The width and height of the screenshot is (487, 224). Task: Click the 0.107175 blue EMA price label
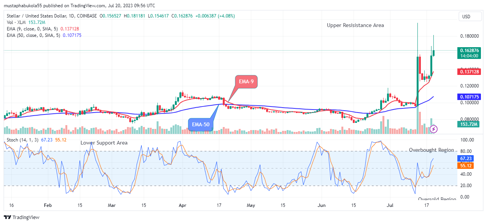tap(470, 97)
